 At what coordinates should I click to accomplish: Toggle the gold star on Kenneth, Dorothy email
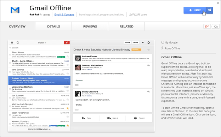click(68, 125)
